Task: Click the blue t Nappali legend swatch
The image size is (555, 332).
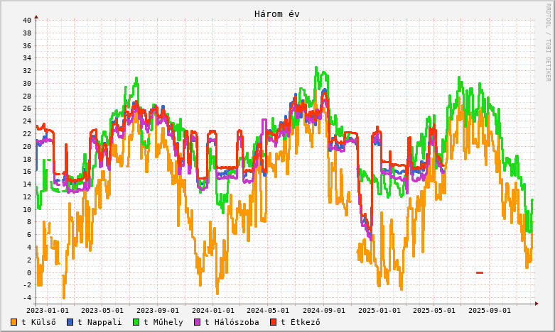Action: [70, 322]
